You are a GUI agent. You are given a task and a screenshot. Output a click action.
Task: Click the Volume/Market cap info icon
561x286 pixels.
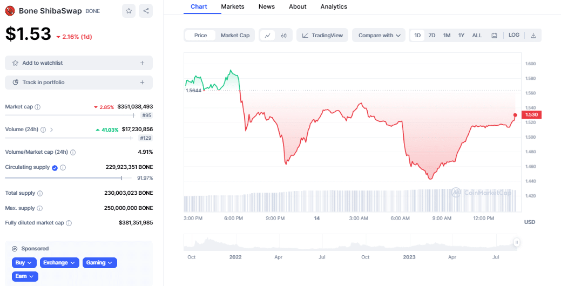(73, 152)
